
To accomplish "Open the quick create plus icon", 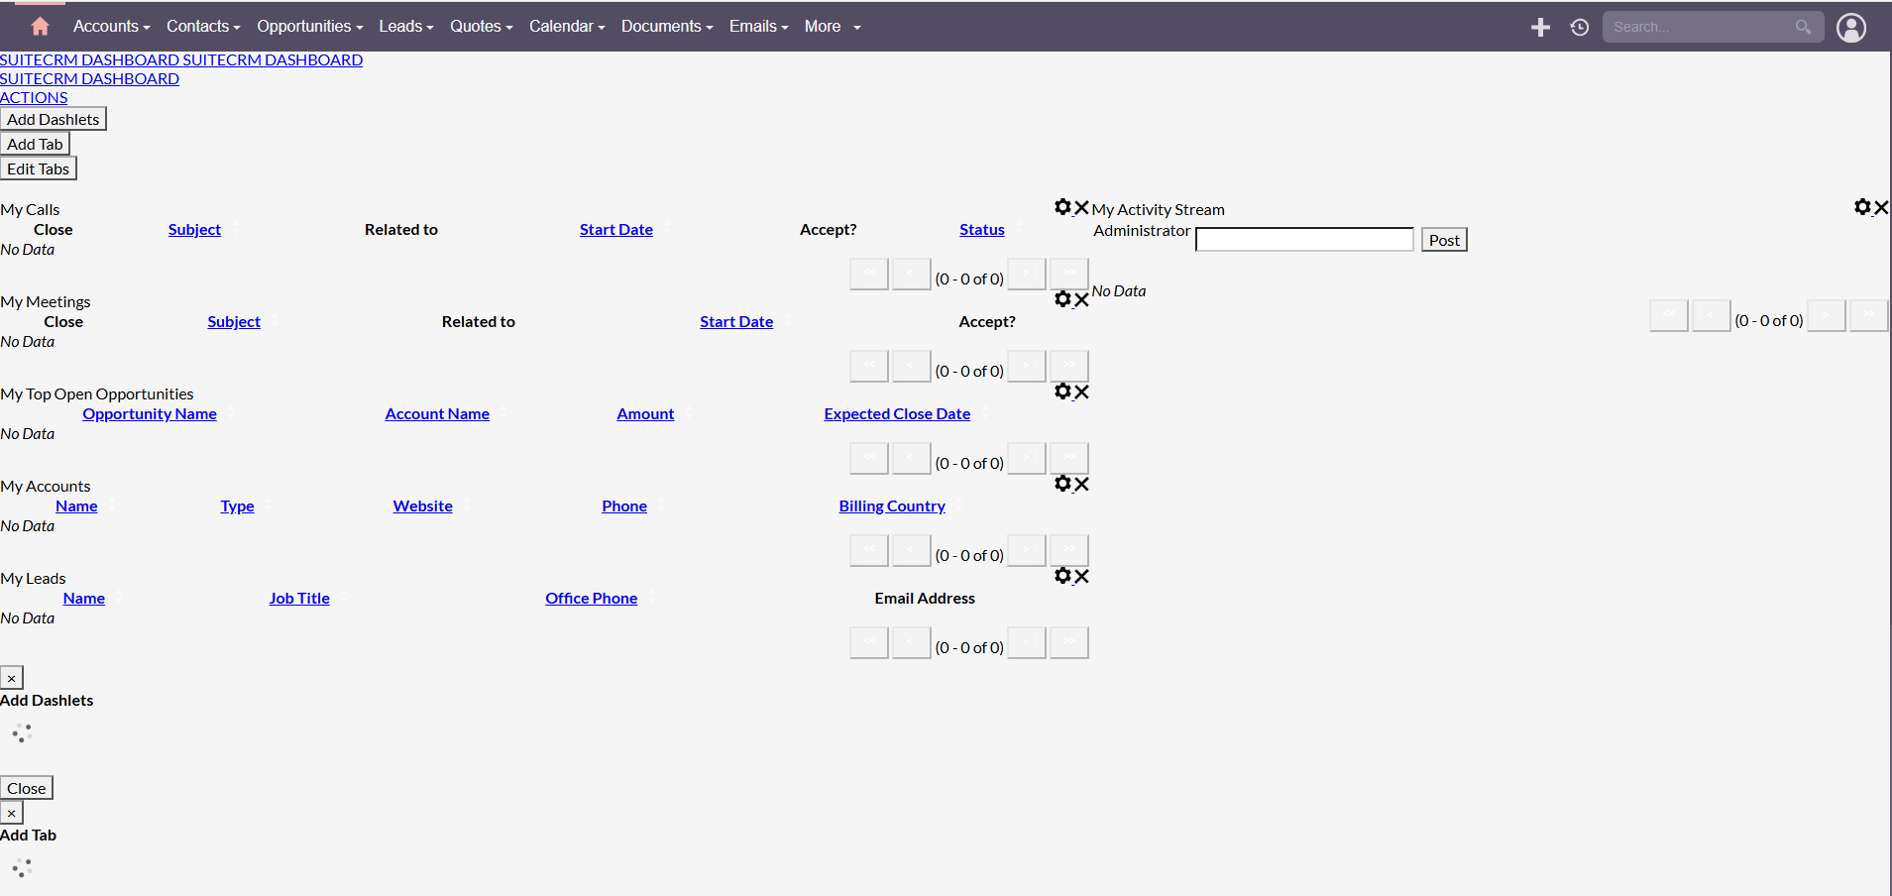I will click(1540, 27).
